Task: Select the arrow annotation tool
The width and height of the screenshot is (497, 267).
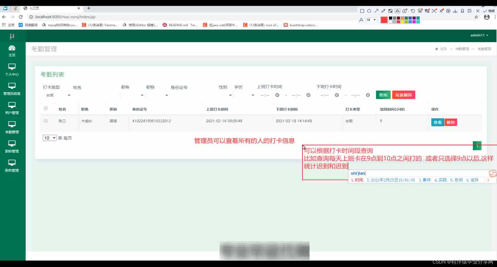Action: tap(376, 11)
